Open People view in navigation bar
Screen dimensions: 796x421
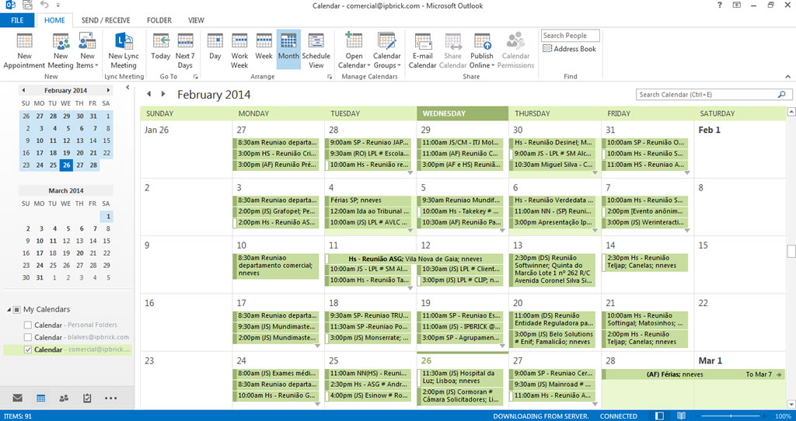point(64,398)
